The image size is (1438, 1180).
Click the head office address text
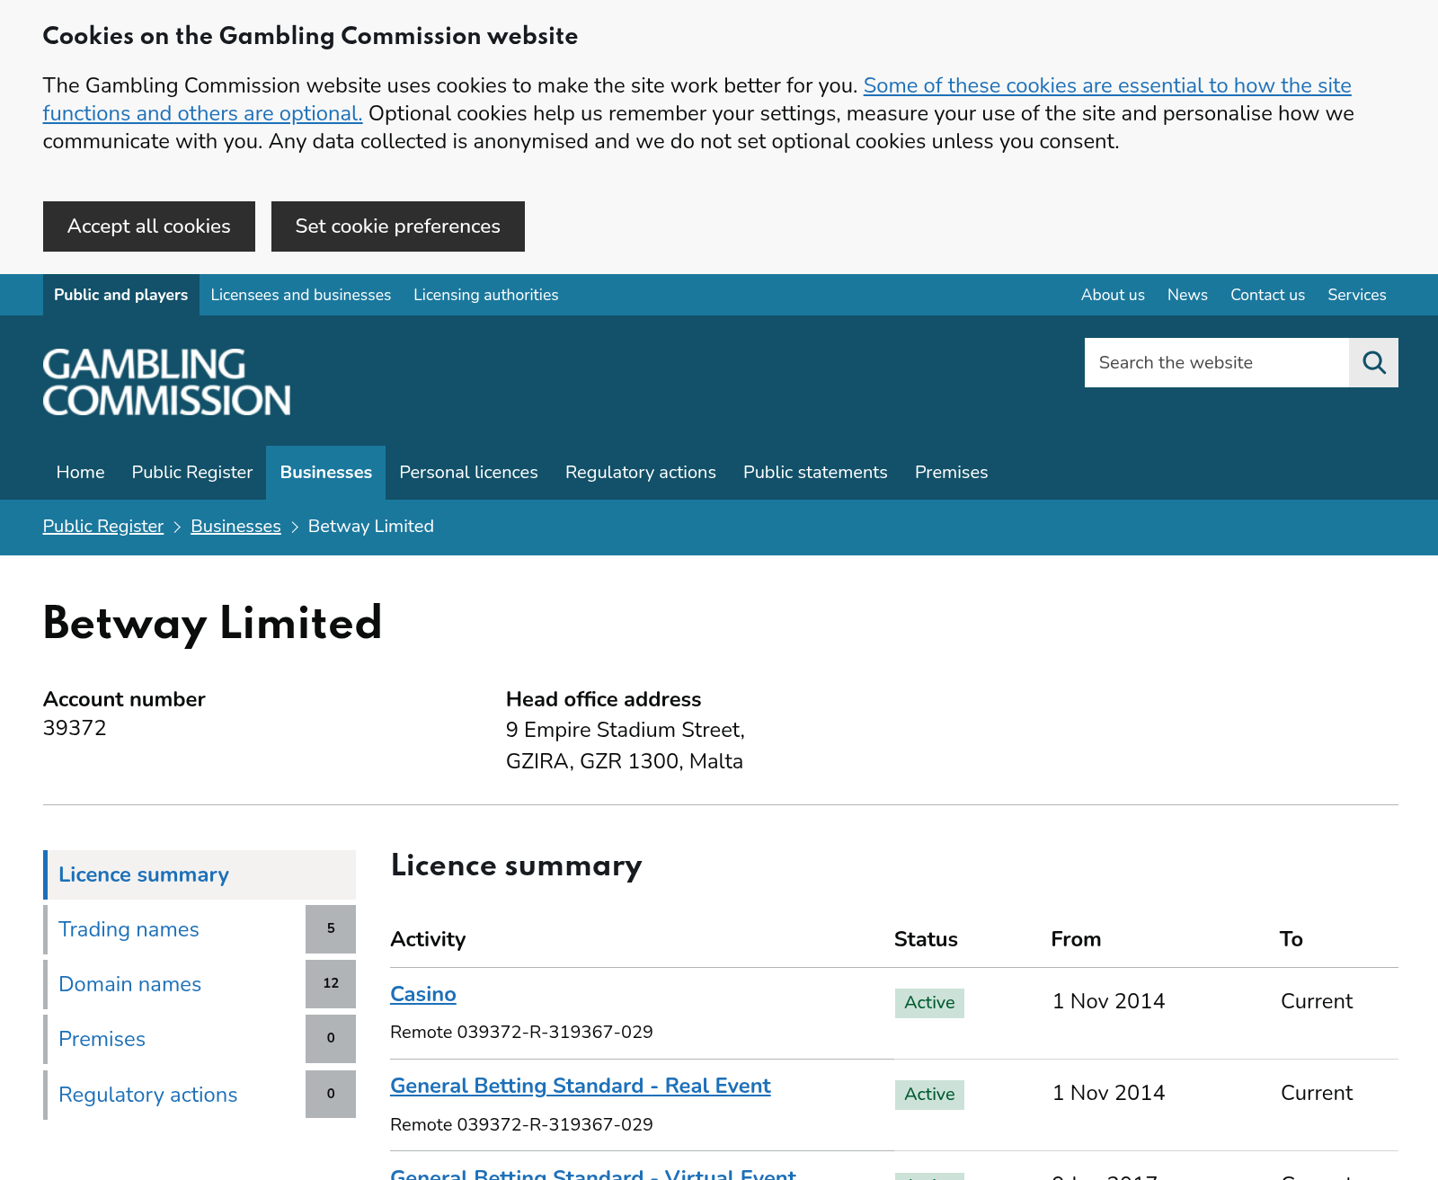click(626, 746)
